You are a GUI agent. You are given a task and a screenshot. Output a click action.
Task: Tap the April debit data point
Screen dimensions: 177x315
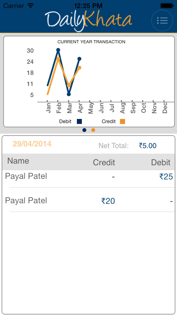79,59
